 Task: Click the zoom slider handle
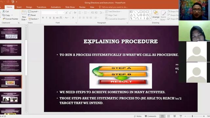(192, 116)
